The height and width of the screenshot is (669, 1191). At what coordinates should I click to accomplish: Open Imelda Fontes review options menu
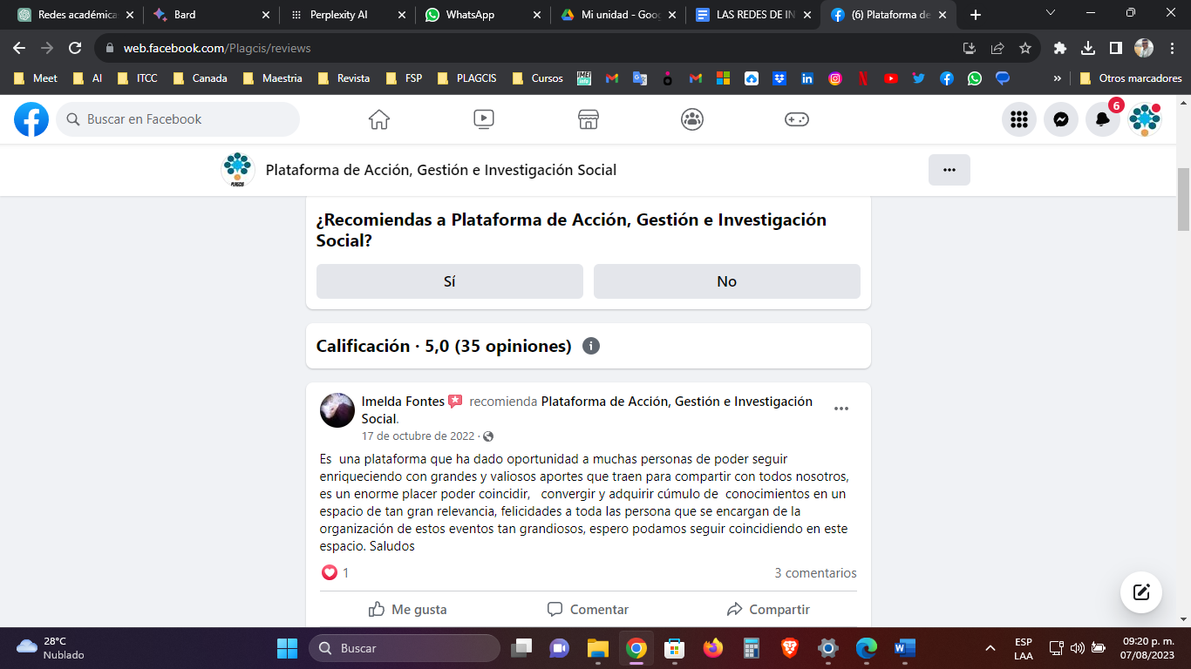pos(841,409)
